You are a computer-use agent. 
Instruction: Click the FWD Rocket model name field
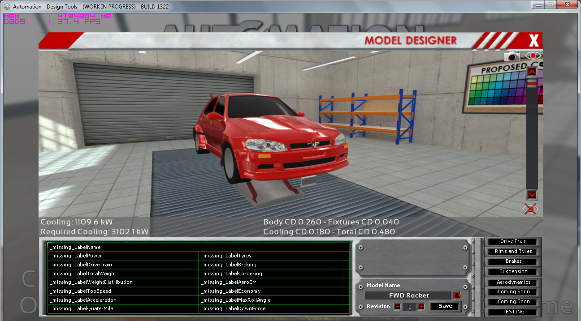tap(408, 295)
